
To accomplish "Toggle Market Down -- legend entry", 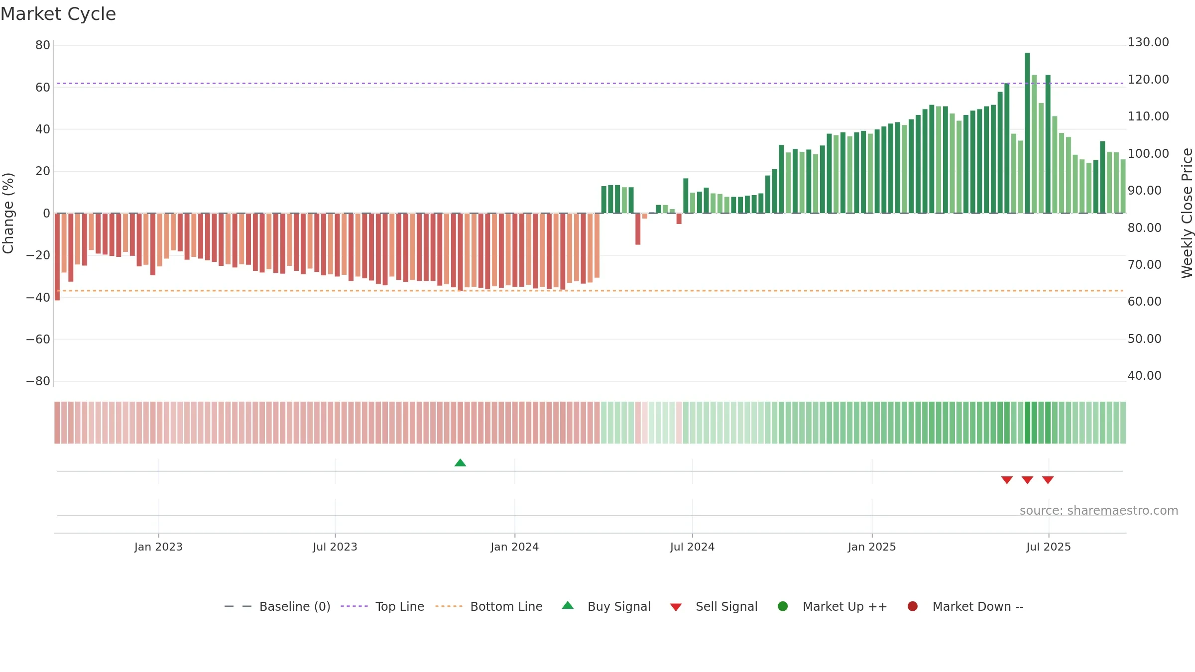I will [x=965, y=606].
